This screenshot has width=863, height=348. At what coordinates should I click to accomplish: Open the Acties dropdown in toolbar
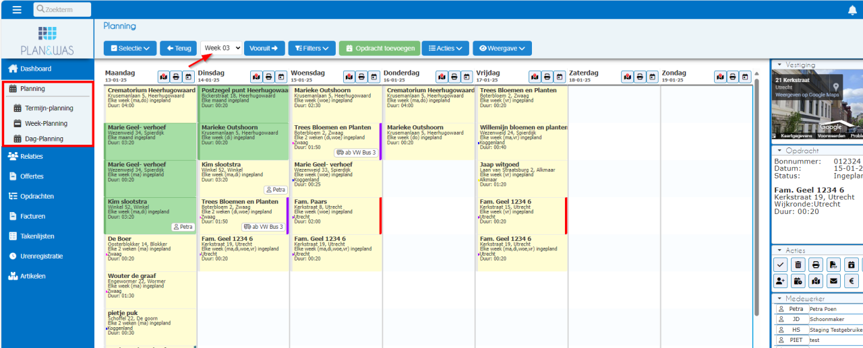click(445, 48)
